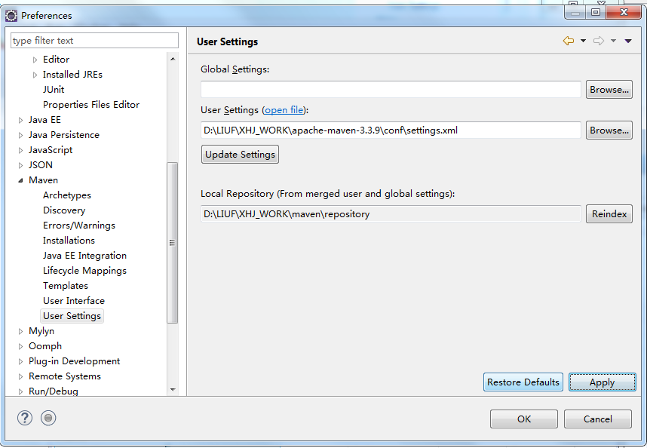Click the oomph preference recorder icon
The height and width of the screenshot is (448, 647).
tap(48, 418)
